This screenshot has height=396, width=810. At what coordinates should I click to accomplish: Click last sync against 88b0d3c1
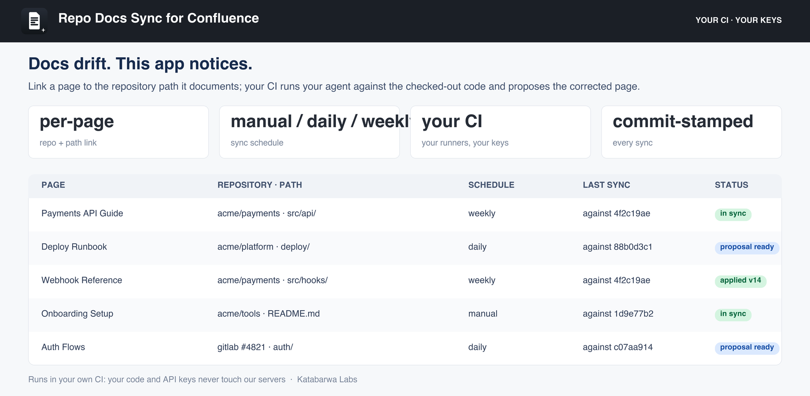618,247
